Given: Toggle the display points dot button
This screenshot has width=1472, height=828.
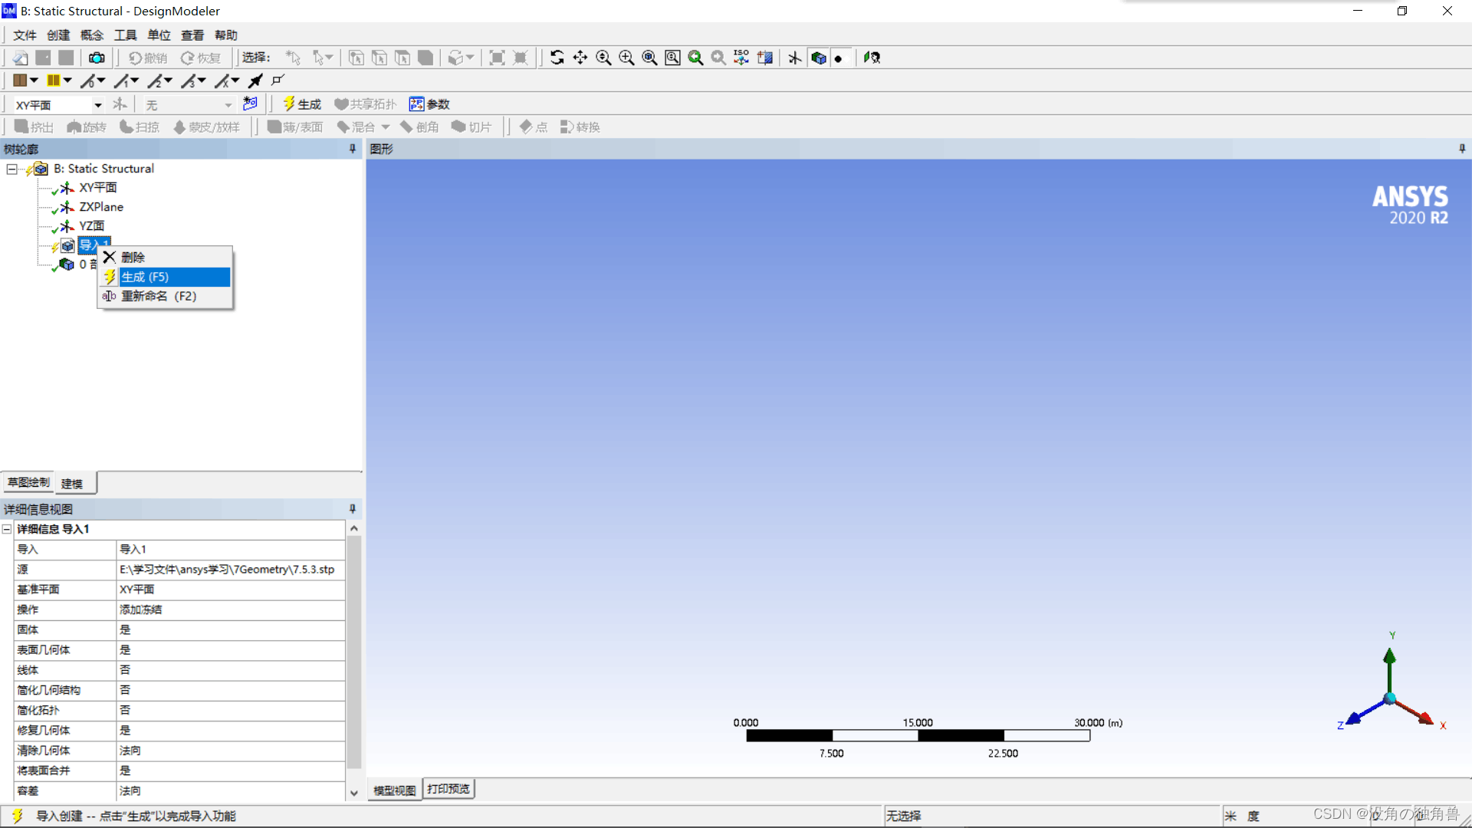Looking at the screenshot, I should [x=839, y=58].
